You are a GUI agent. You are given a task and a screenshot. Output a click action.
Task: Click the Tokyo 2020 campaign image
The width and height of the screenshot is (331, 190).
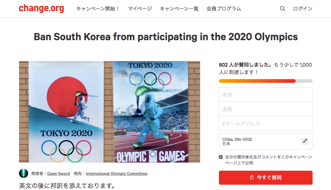(x=110, y=112)
